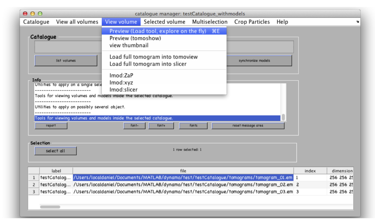Open Imod:slicer viewer
Viewport: 375px width, 220px height.
coord(122,89)
